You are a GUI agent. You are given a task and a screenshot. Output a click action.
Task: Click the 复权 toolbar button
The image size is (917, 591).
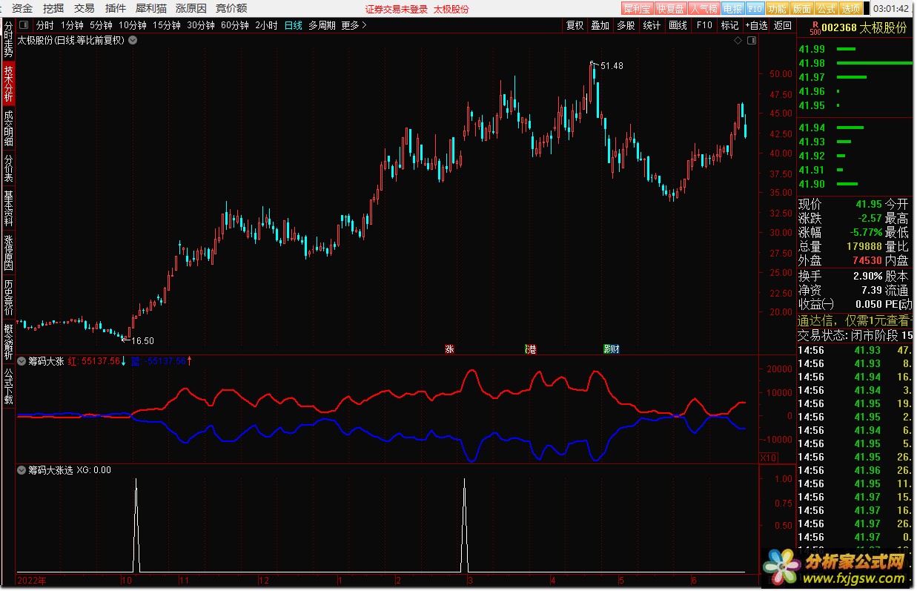pos(575,25)
